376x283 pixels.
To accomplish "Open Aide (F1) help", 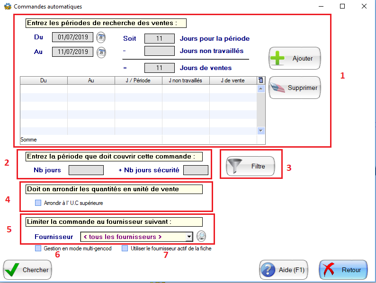I will 284,270.
